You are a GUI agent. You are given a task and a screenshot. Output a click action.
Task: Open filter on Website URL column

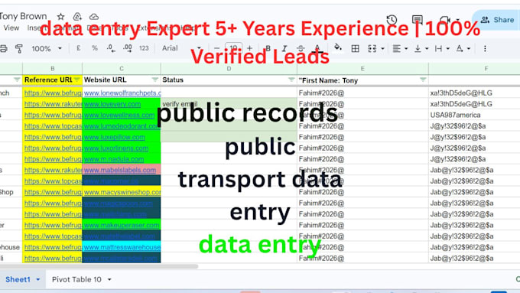155,80
